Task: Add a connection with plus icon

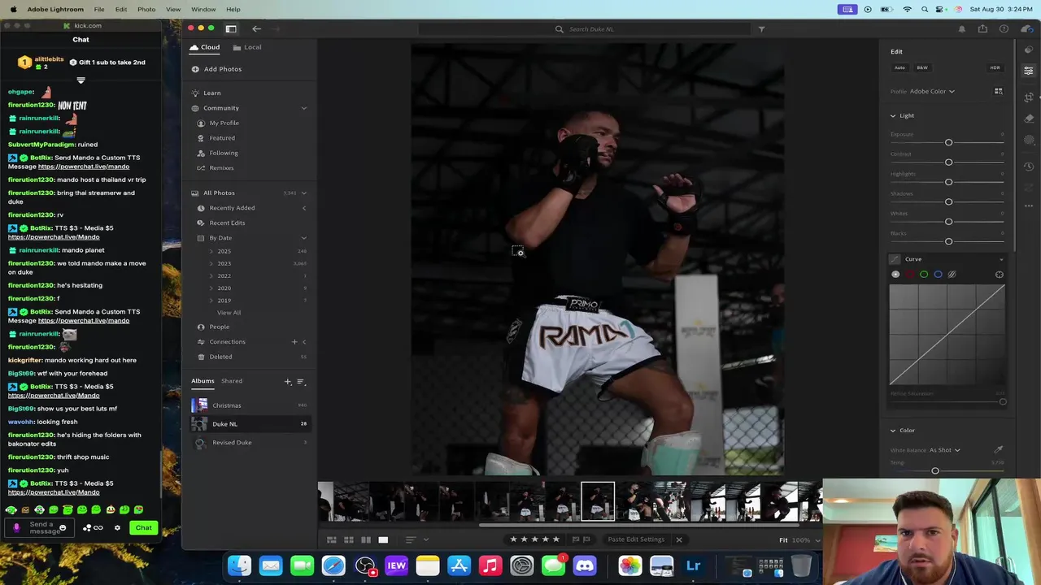Action: (294, 341)
